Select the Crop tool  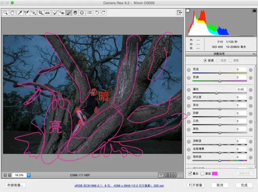[41, 13]
